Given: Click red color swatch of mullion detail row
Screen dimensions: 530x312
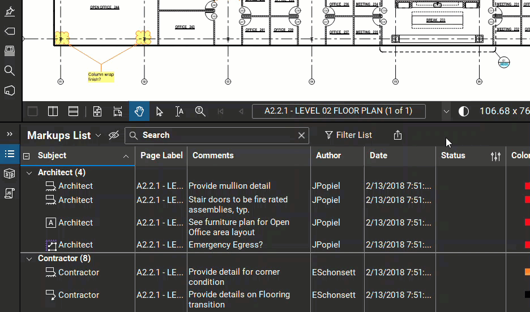Looking at the screenshot, I should pyautogui.click(x=527, y=186).
